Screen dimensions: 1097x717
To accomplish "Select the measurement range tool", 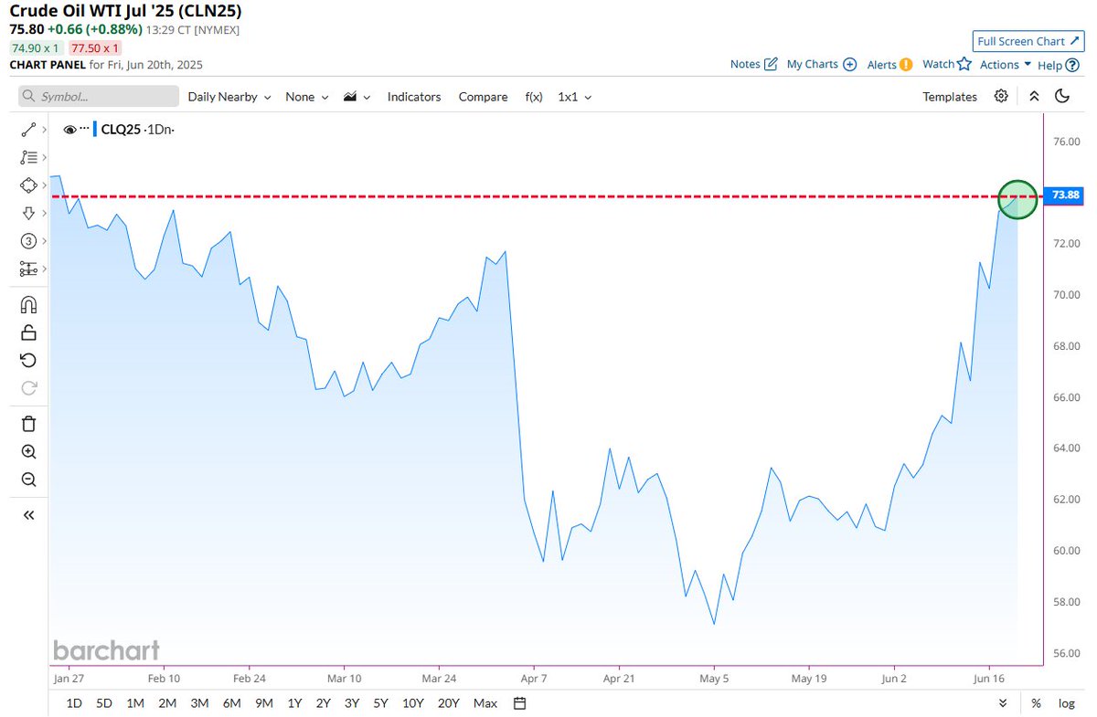I will click(27, 269).
